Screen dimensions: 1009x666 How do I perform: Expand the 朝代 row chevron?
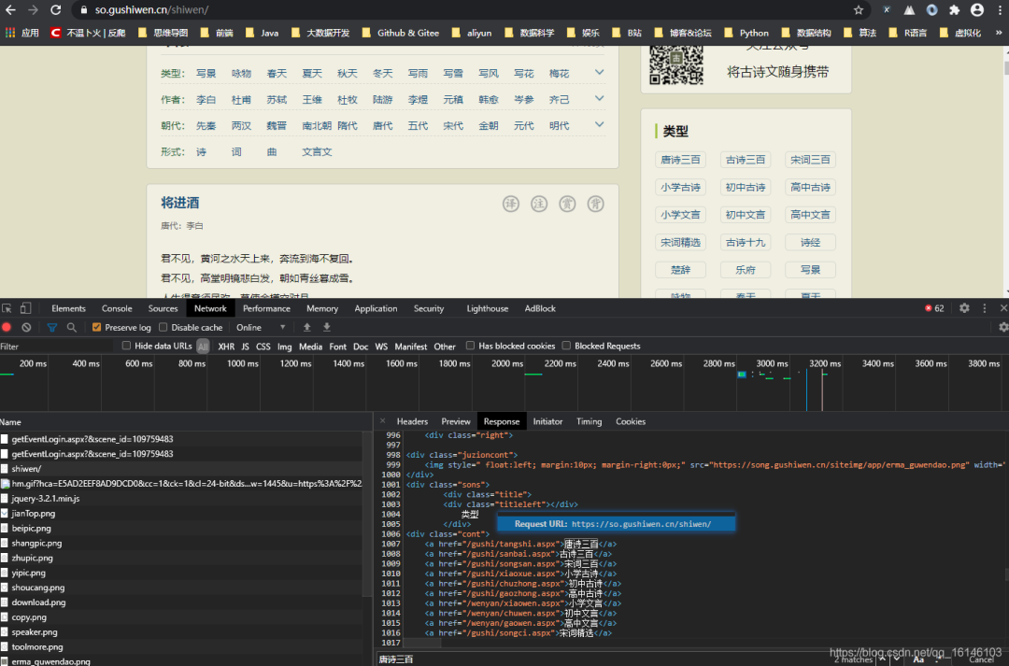[x=599, y=125]
